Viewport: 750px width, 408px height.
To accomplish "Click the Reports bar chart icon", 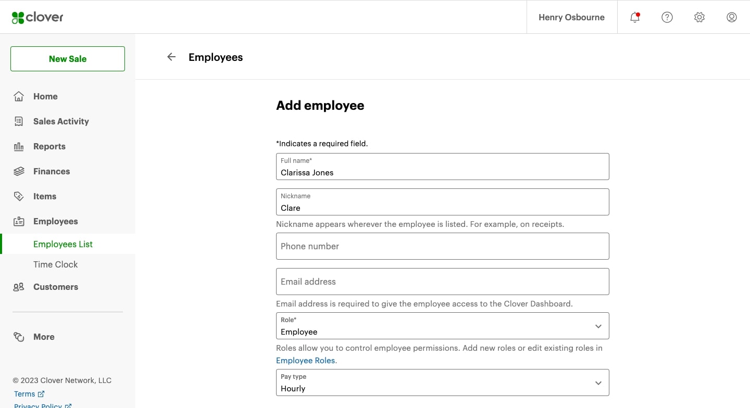I will coord(19,146).
